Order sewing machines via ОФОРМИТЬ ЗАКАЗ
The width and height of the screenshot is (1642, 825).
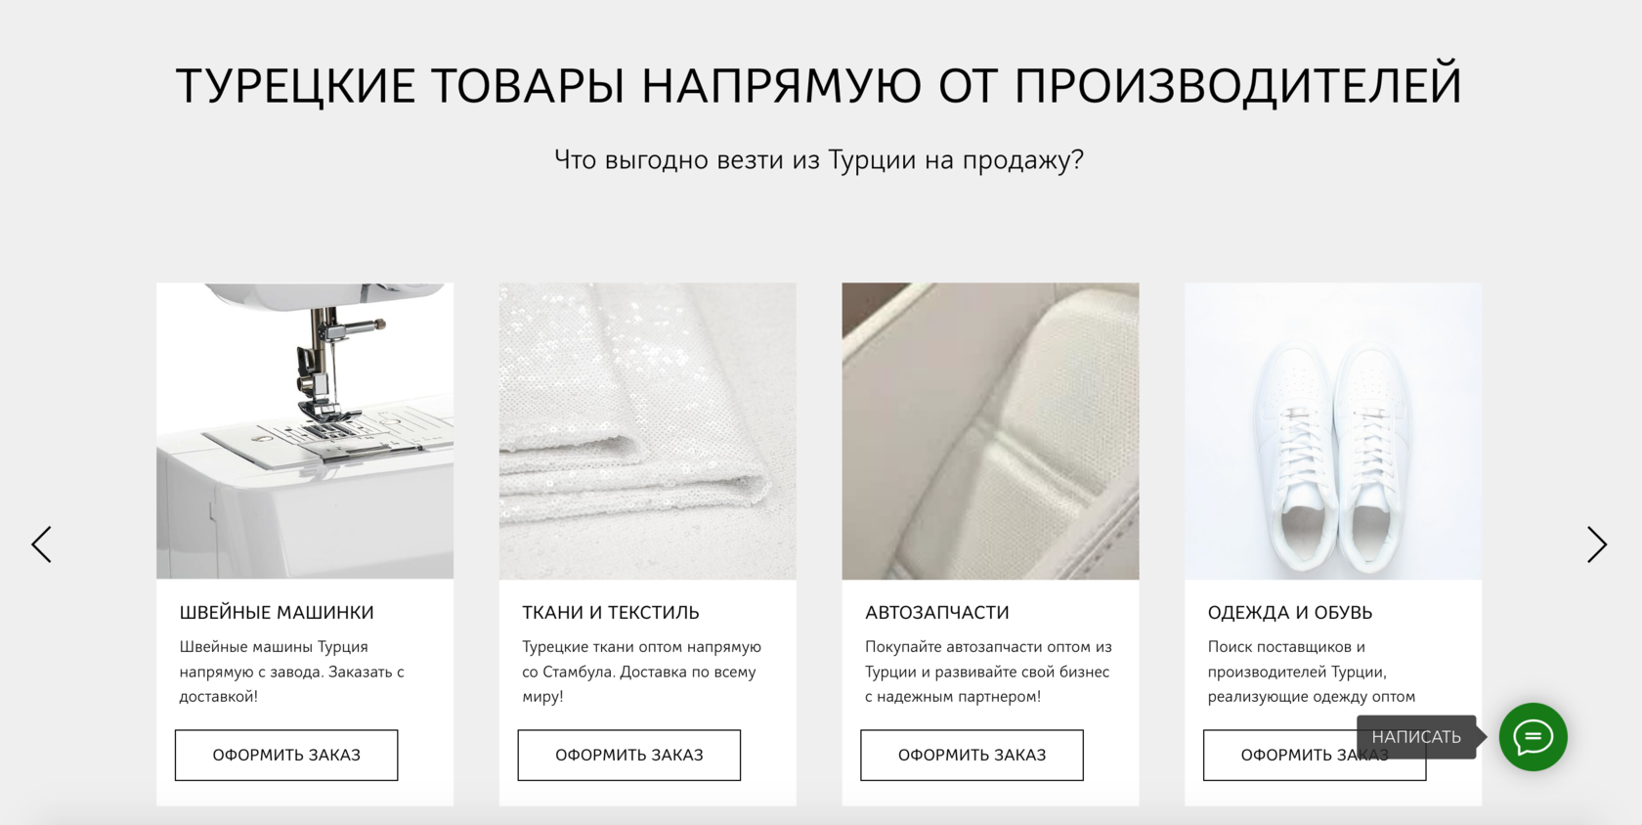coord(286,755)
